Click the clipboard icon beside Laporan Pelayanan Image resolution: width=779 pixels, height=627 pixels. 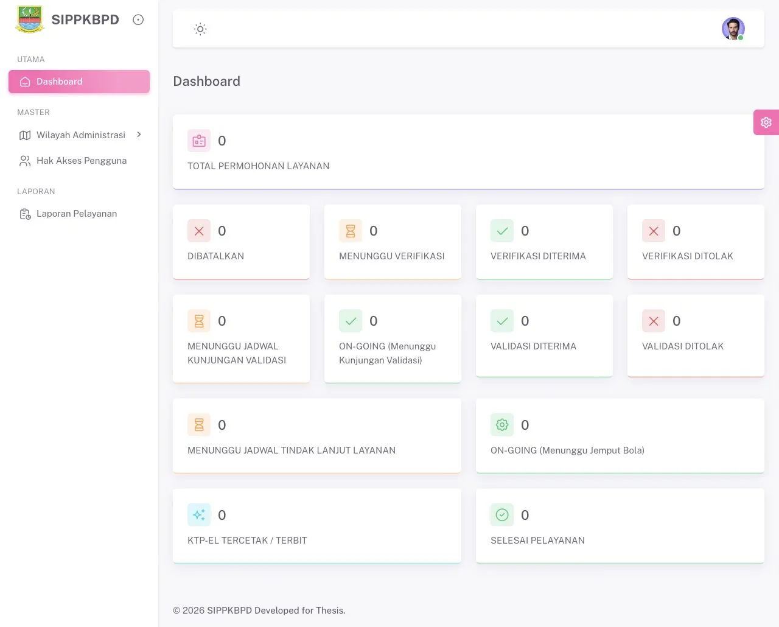(x=25, y=214)
